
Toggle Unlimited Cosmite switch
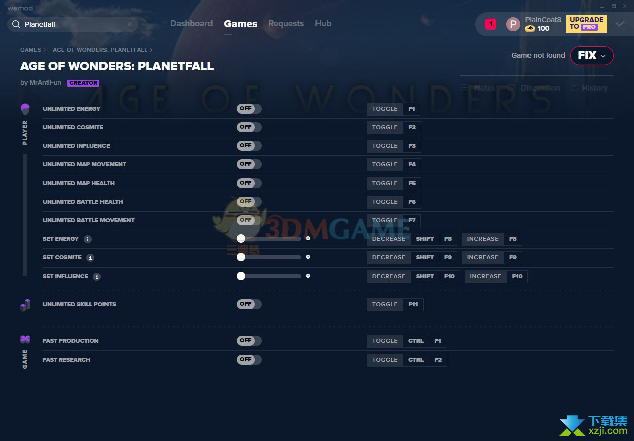point(249,127)
